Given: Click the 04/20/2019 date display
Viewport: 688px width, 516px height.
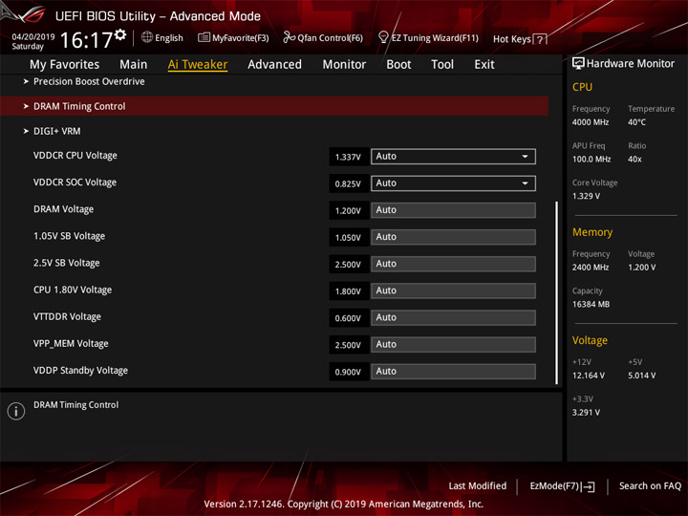Looking at the screenshot, I should pyautogui.click(x=32, y=37).
